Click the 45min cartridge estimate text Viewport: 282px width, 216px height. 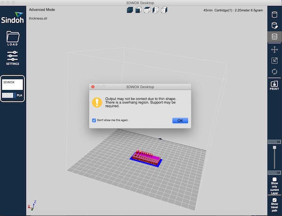click(x=233, y=10)
